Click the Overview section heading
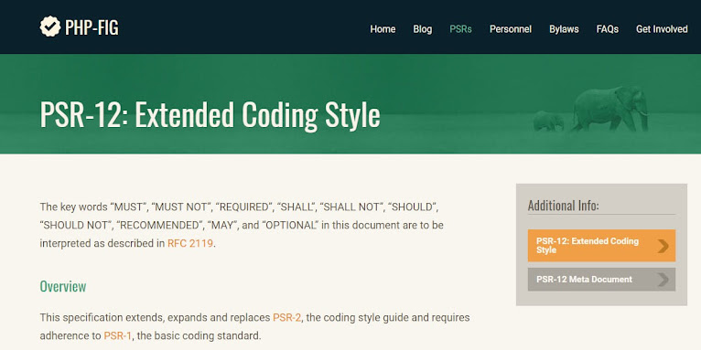 pyautogui.click(x=63, y=286)
